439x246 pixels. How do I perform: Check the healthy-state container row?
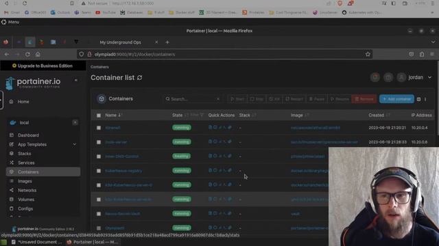click(x=99, y=156)
